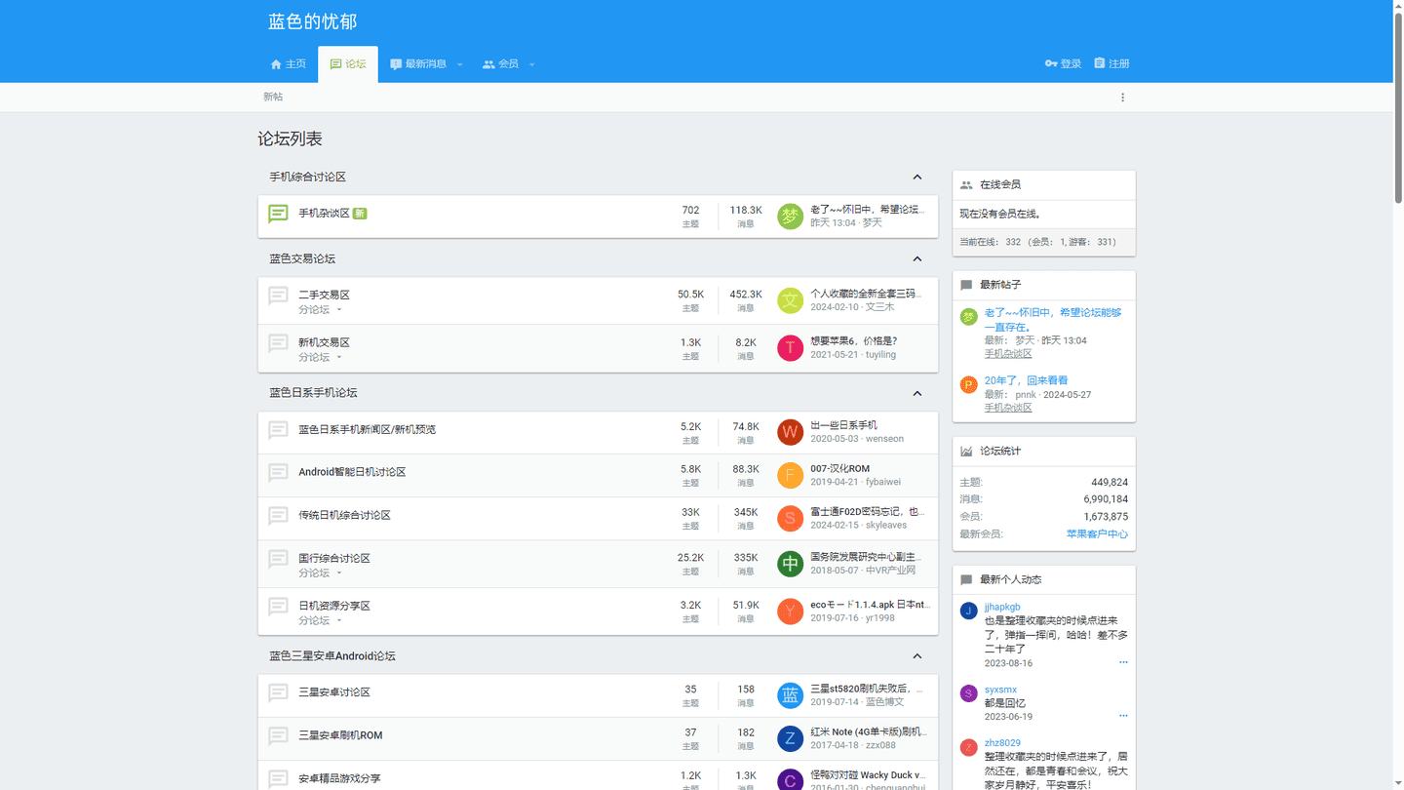1404x790 pixels.
Task: Open zhz8029 profile link
Action: [x=1002, y=743]
